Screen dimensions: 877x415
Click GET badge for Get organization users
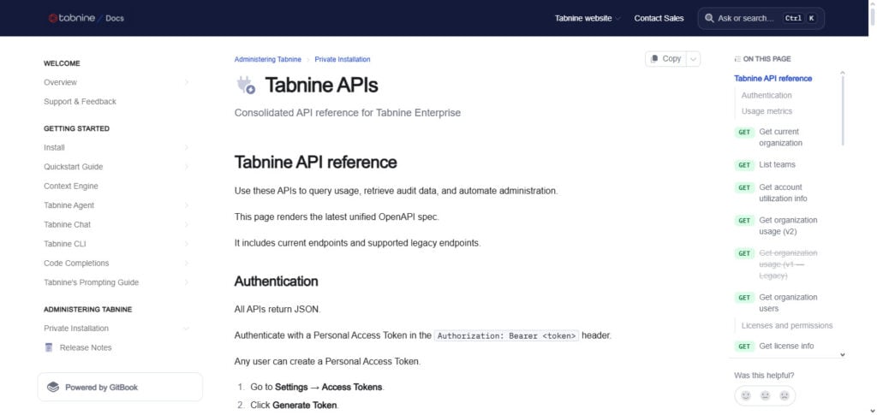(x=744, y=298)
